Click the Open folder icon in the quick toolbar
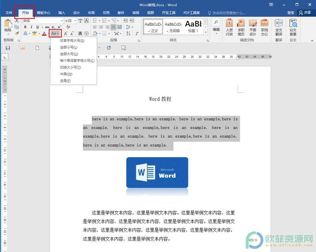 pyautogui.click(x=22, y=48)
